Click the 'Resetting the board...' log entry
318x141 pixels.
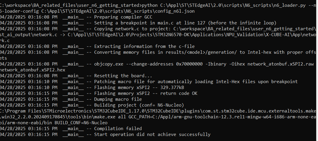[123, 76]
